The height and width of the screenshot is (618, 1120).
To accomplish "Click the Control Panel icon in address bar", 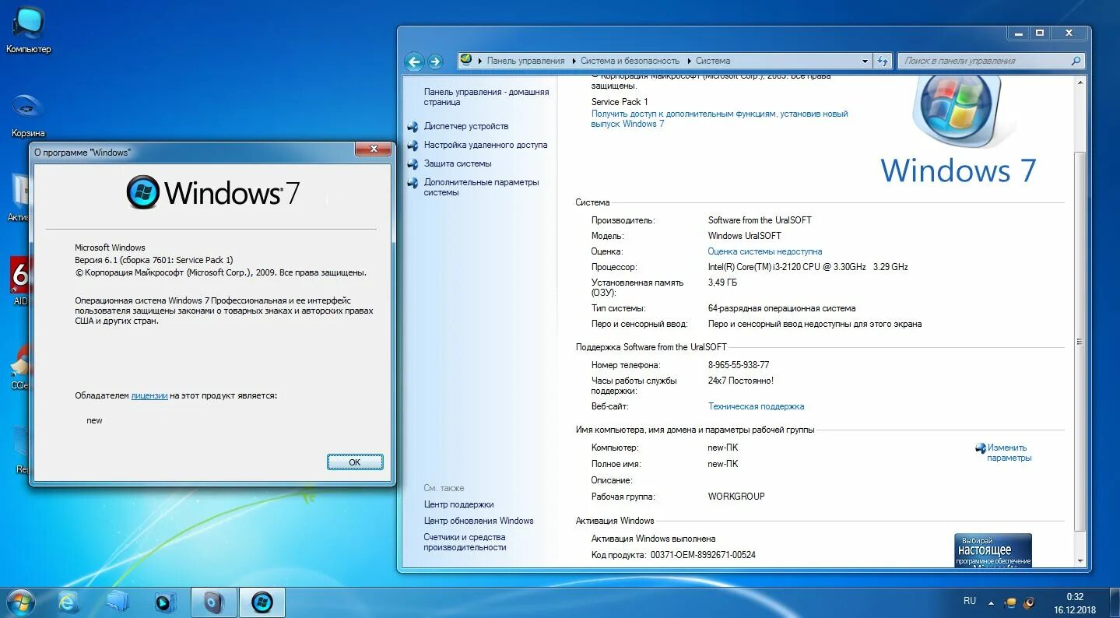I will 466,60.
